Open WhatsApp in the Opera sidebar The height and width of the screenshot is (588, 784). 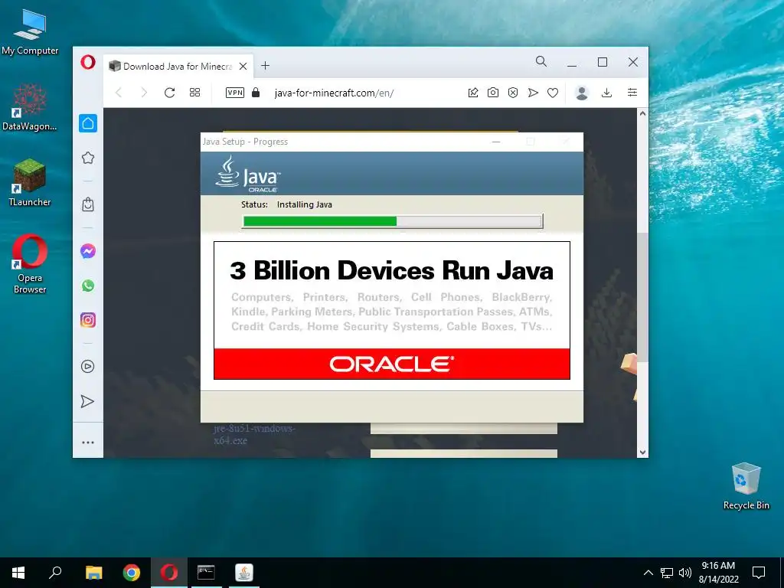pos(88,286)
